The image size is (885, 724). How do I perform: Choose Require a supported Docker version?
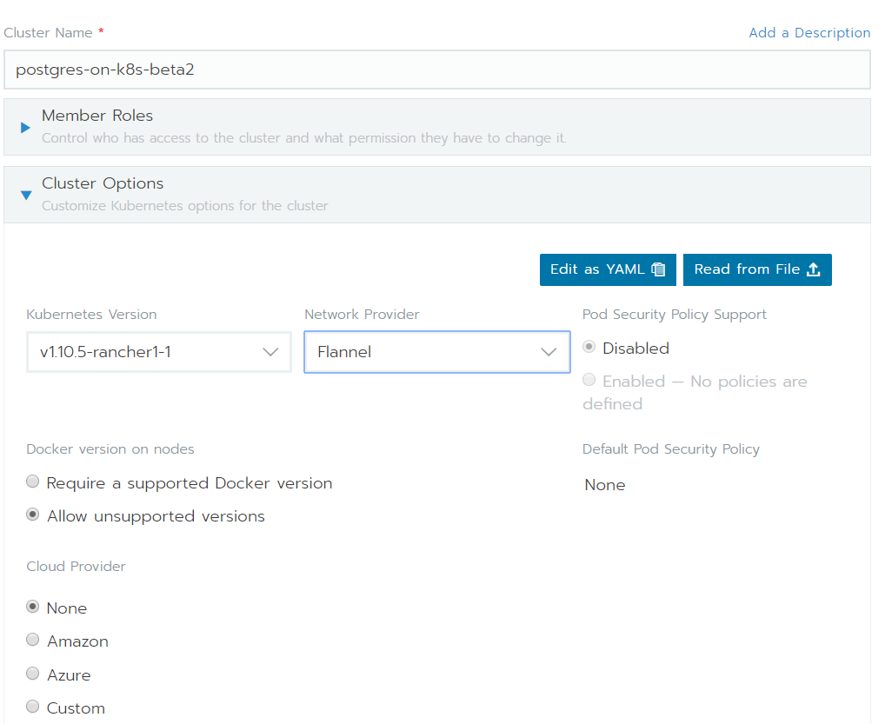click(x=33, y=482)
